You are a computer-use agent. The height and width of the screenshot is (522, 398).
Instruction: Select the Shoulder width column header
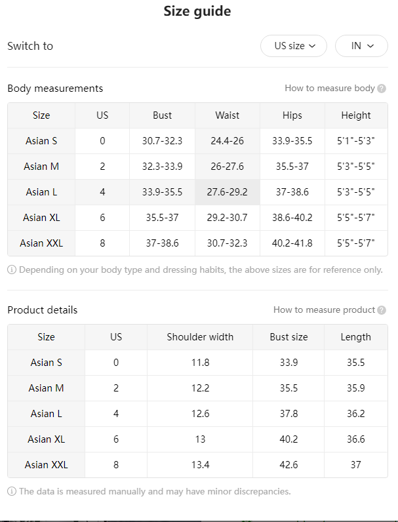click(x=200, y=337)
